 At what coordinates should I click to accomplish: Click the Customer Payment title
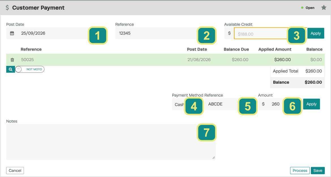click(38, 8)
